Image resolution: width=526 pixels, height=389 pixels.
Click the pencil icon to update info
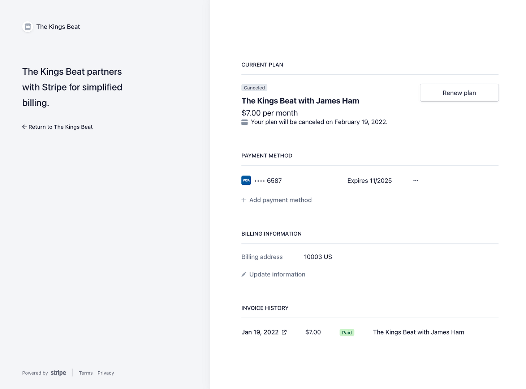click(244, 275)
